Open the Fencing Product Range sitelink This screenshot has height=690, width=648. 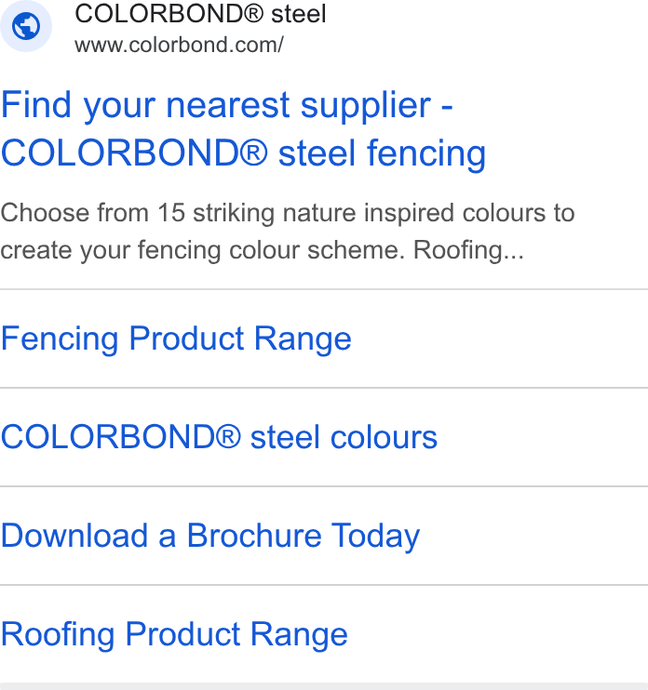click(176, 338)
